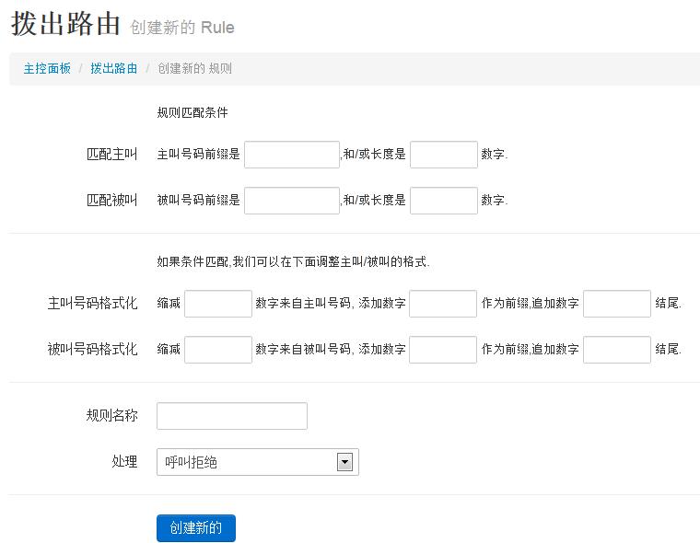Click 追加数字 suffix field for 主叫号码
The height and width of the screenshot is (543, 700).
coord(617,304)
